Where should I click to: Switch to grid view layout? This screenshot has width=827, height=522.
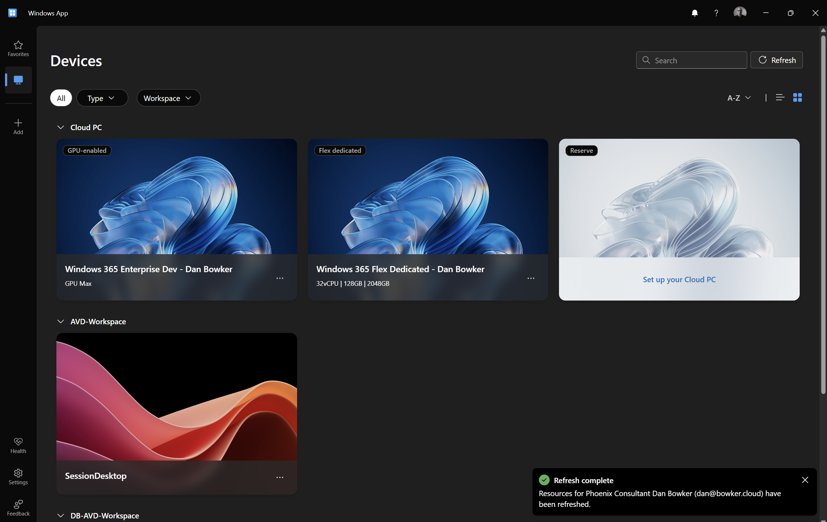pyautogui.click(x=798, y=97)
